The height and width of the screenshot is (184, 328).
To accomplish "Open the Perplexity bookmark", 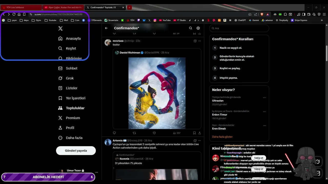I will click(282, 20).
